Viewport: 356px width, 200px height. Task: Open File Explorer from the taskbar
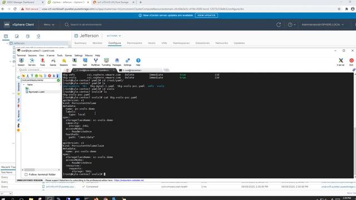[x=31, y=199]
